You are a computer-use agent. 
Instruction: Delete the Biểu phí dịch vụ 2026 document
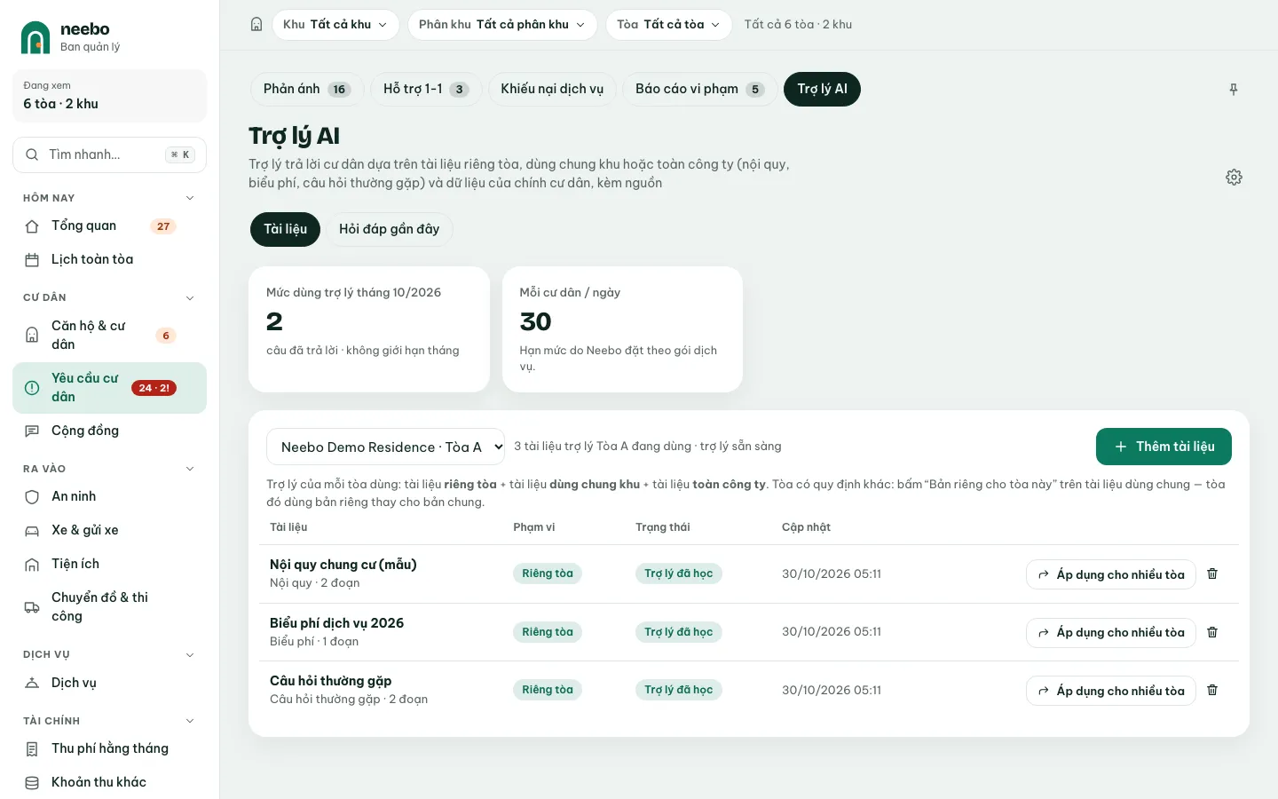(1212, 632)
